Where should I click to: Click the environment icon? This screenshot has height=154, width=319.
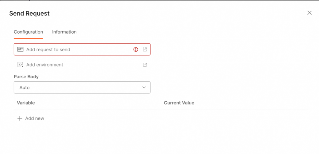[20, 65]
